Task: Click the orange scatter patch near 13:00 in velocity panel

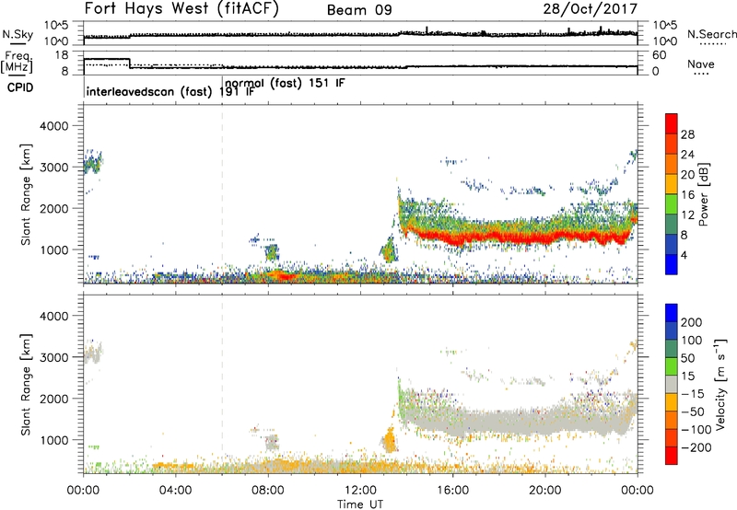Action: pyautogui.click(x=389, y=441)
